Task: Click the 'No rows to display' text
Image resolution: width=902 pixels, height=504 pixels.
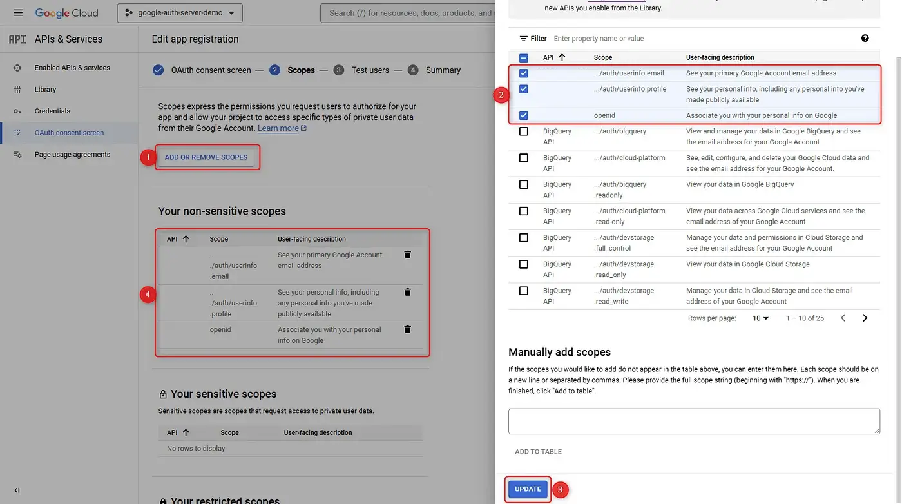Action: pyautogui.click(x=196, y=449)
